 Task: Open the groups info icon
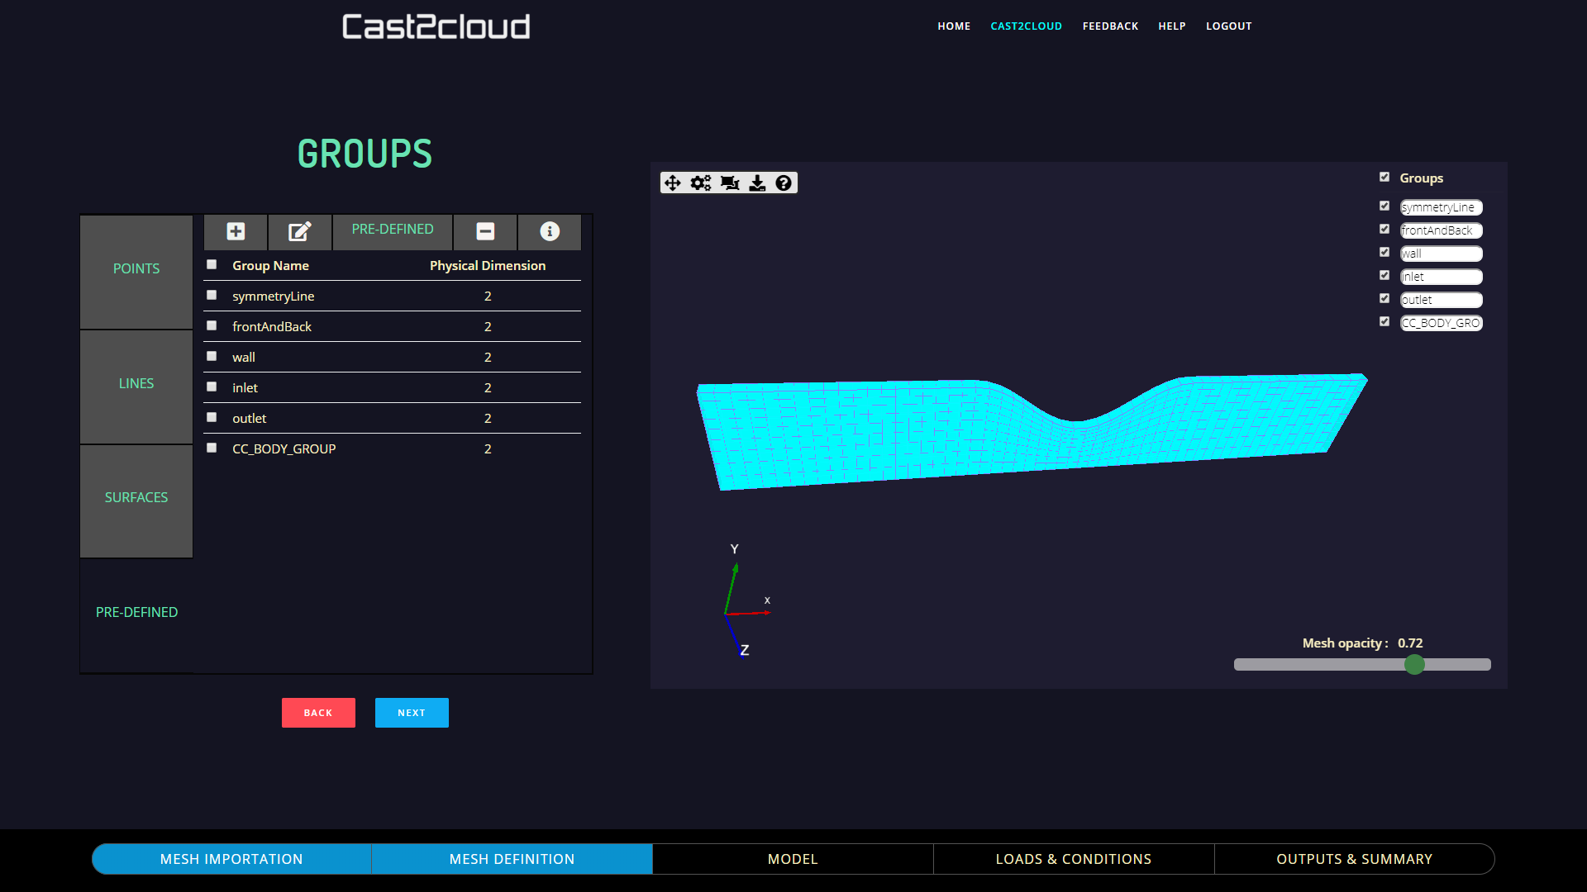[550, 231]
